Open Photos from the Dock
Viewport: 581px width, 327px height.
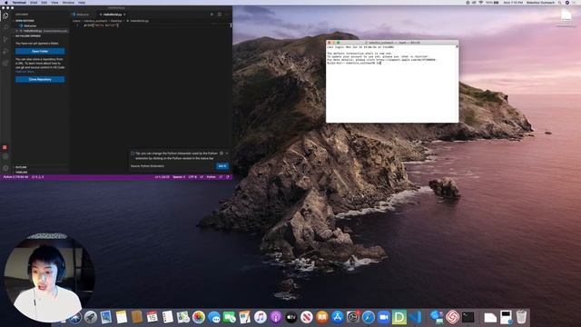click(x=199, y=317)
